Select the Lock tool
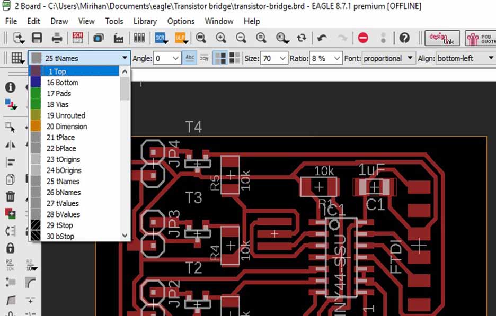Image resolution: width=496 pixels, height=316 pixels. point(11,248)
